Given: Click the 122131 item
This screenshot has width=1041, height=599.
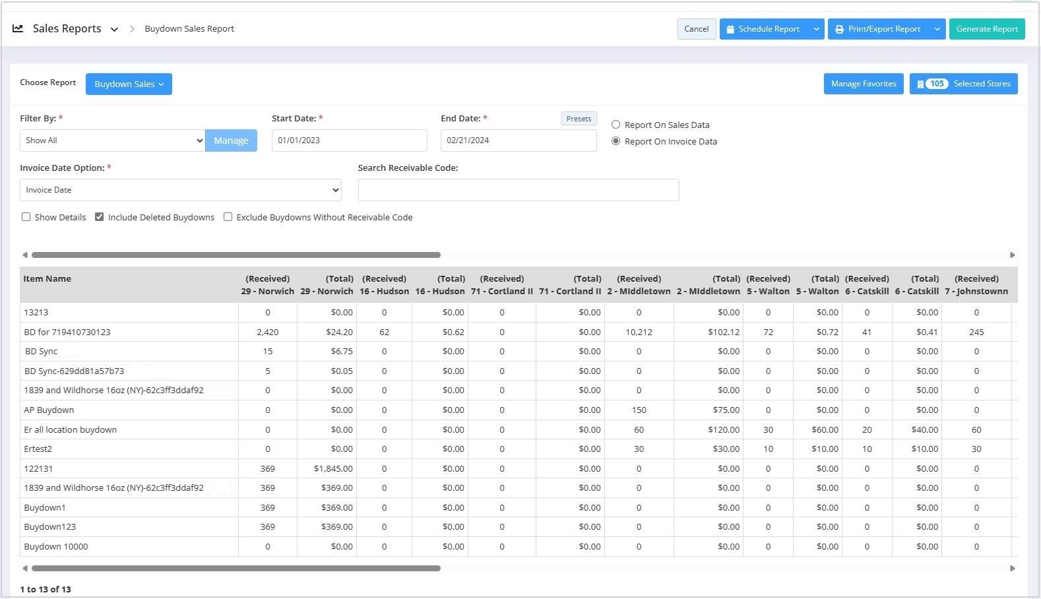Looking at the screenshot, I should (38, 469).
